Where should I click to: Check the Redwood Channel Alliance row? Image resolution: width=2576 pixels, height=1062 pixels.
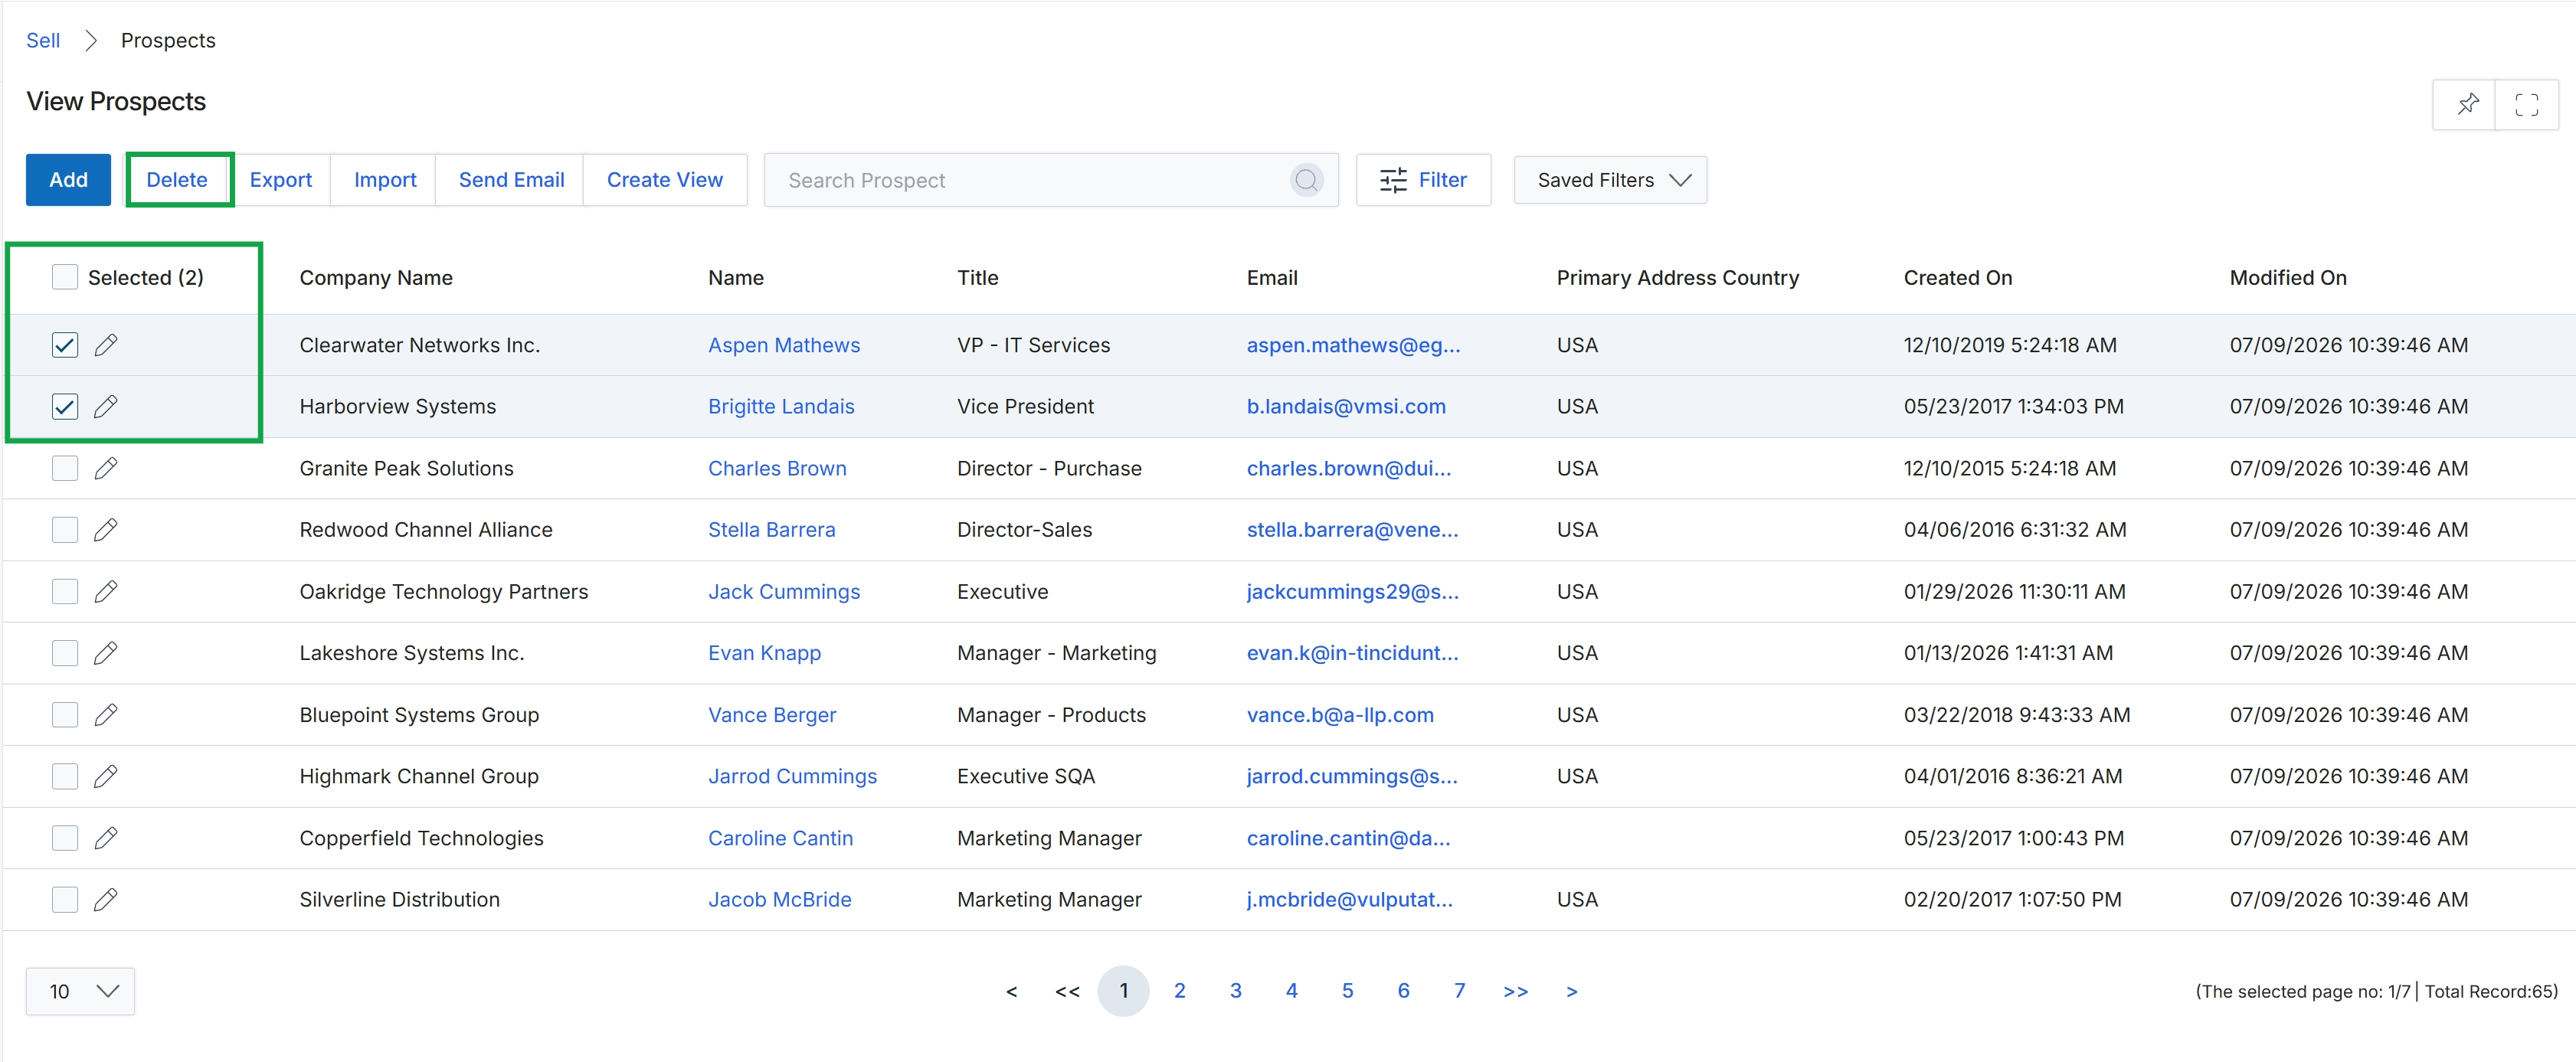point(65,530)
